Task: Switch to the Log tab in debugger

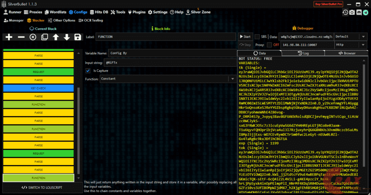Action: (303, 53)
